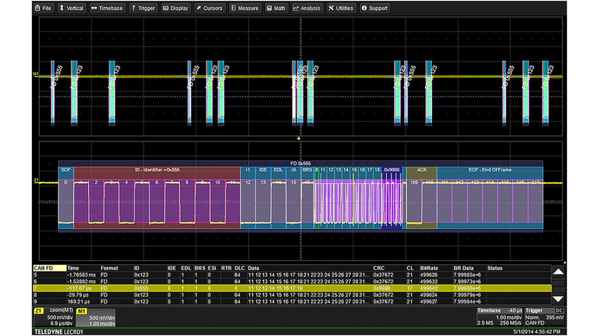Click the Display settings icon
The height and width of the screenshot is (336, 598).
coord(165,8)
